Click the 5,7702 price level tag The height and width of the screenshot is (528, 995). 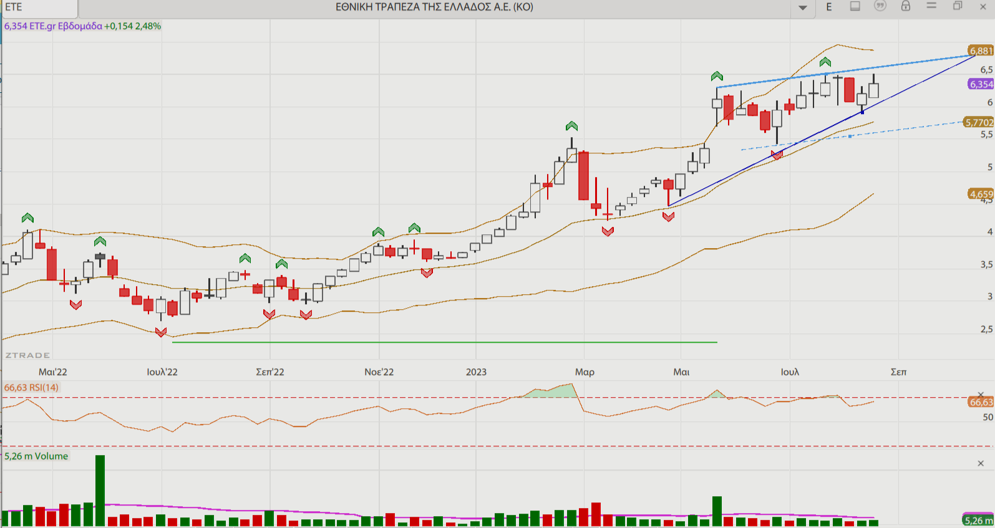pyautogui.click(x=979, y=122)
